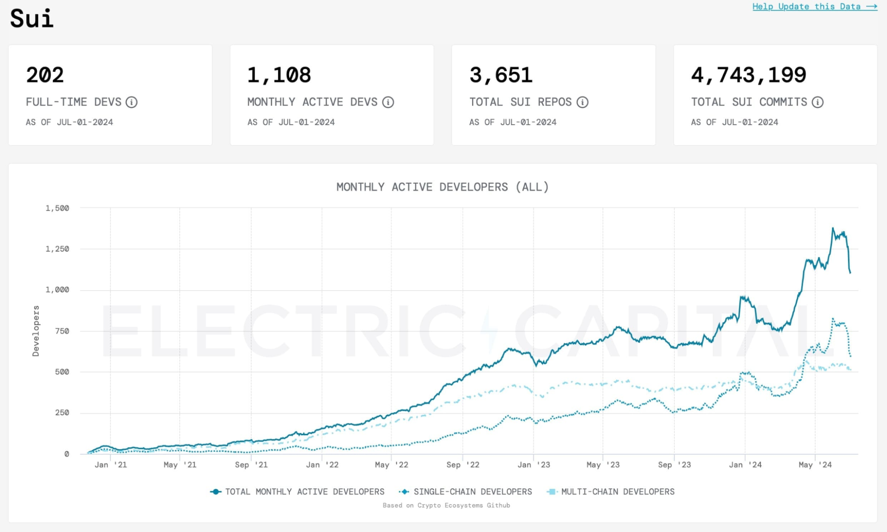Click the May '24 x-axis label
This screenshot has width=887, height=532.
click(815, 465)
